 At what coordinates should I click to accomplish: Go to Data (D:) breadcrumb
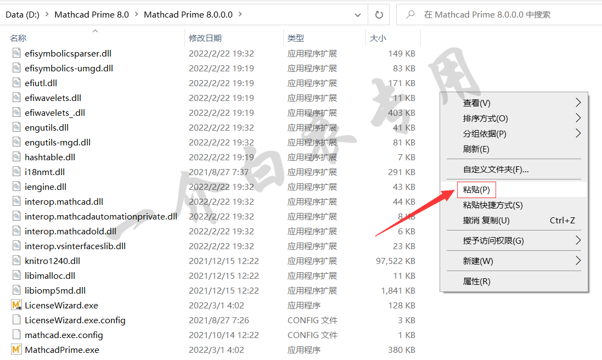click(x=22, y=15)
